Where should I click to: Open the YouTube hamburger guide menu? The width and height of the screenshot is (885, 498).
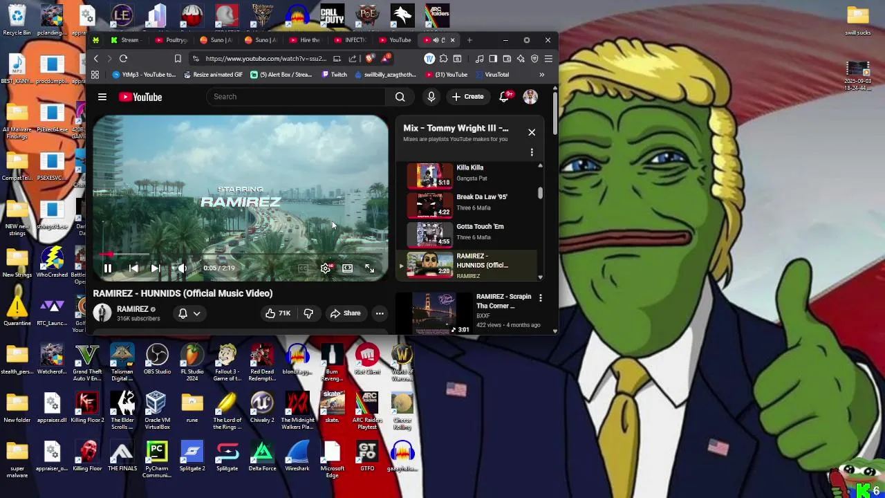[102, 97]
